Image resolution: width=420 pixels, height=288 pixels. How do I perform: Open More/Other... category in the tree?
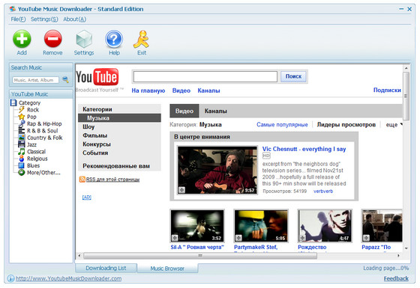(x=43, y=172)
